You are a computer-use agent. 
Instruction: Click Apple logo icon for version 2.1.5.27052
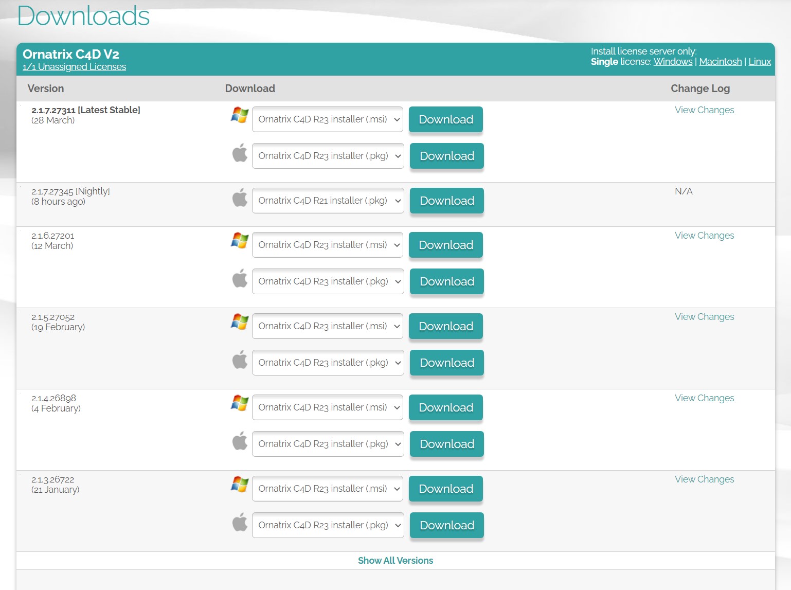click(x=240, y=360)
